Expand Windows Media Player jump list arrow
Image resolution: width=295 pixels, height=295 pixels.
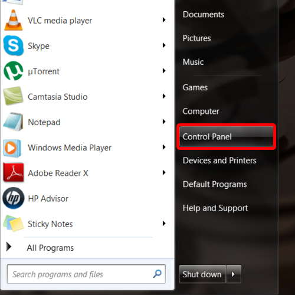coord(164,147)
